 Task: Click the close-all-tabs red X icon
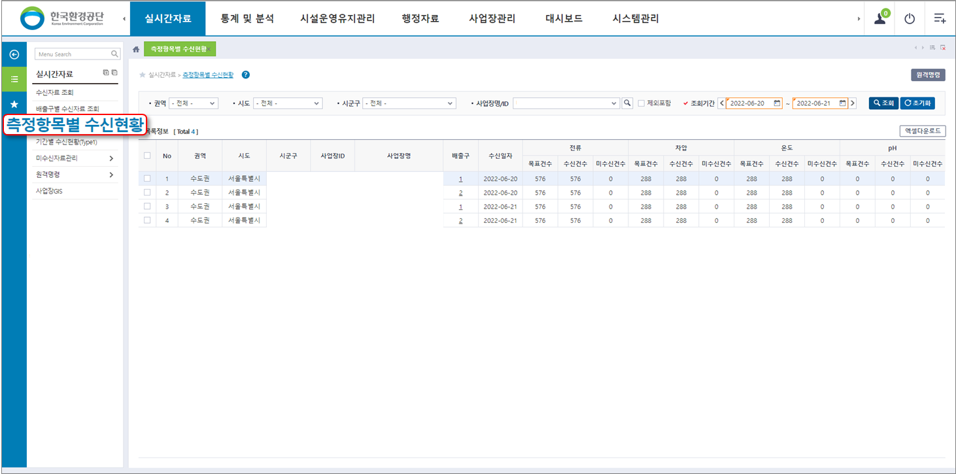pos(942,48)
